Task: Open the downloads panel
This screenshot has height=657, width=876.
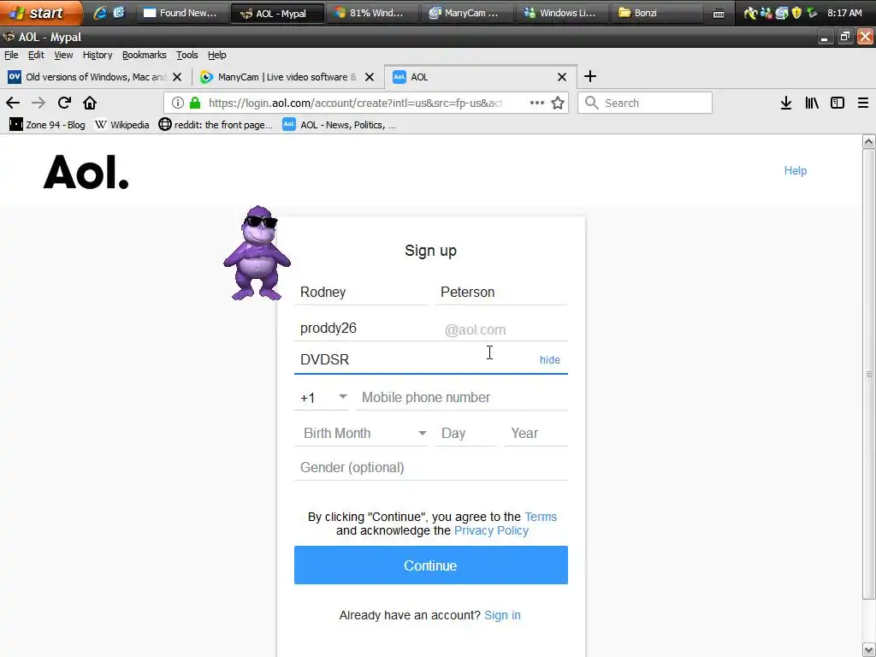Action: pos(786,103)
